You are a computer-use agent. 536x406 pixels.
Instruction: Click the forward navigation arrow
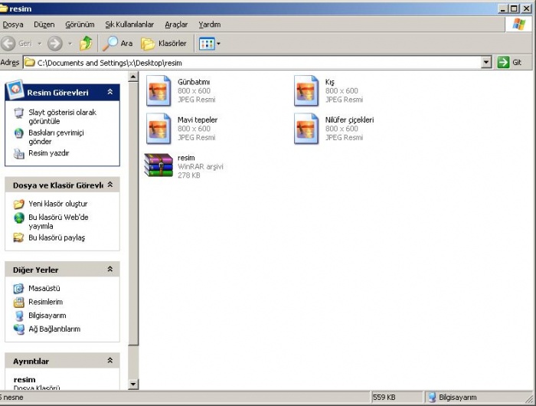[x=54, y=44]
